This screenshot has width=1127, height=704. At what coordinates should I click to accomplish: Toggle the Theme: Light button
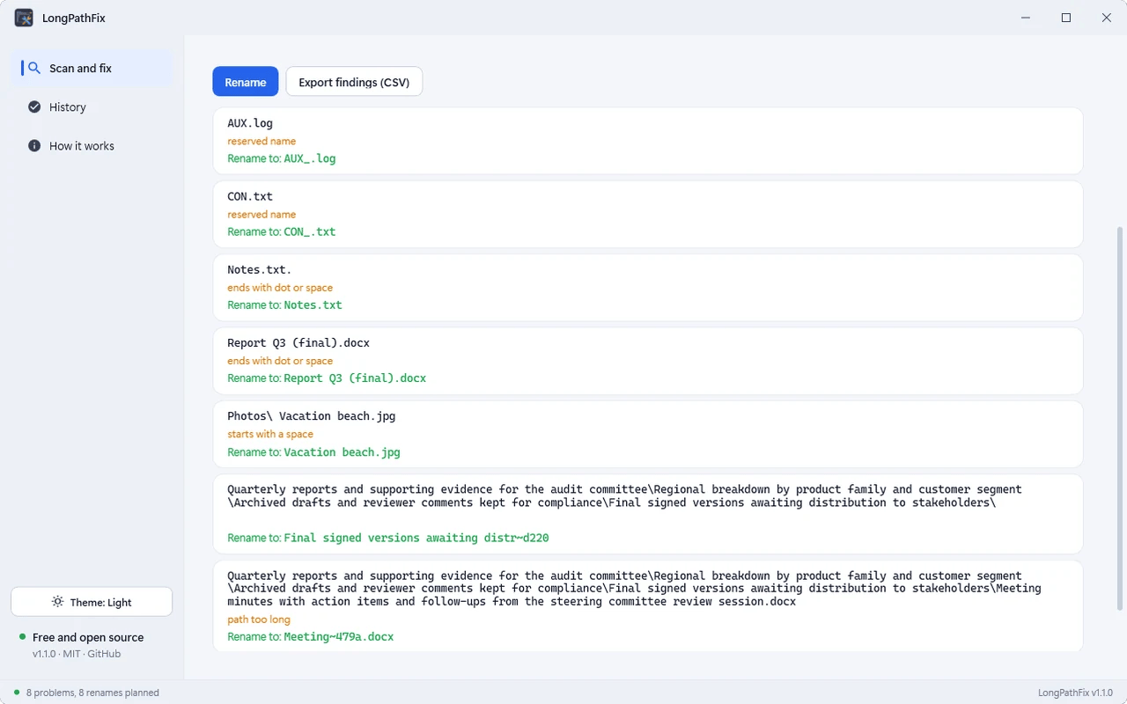click(x=92, y=602)
